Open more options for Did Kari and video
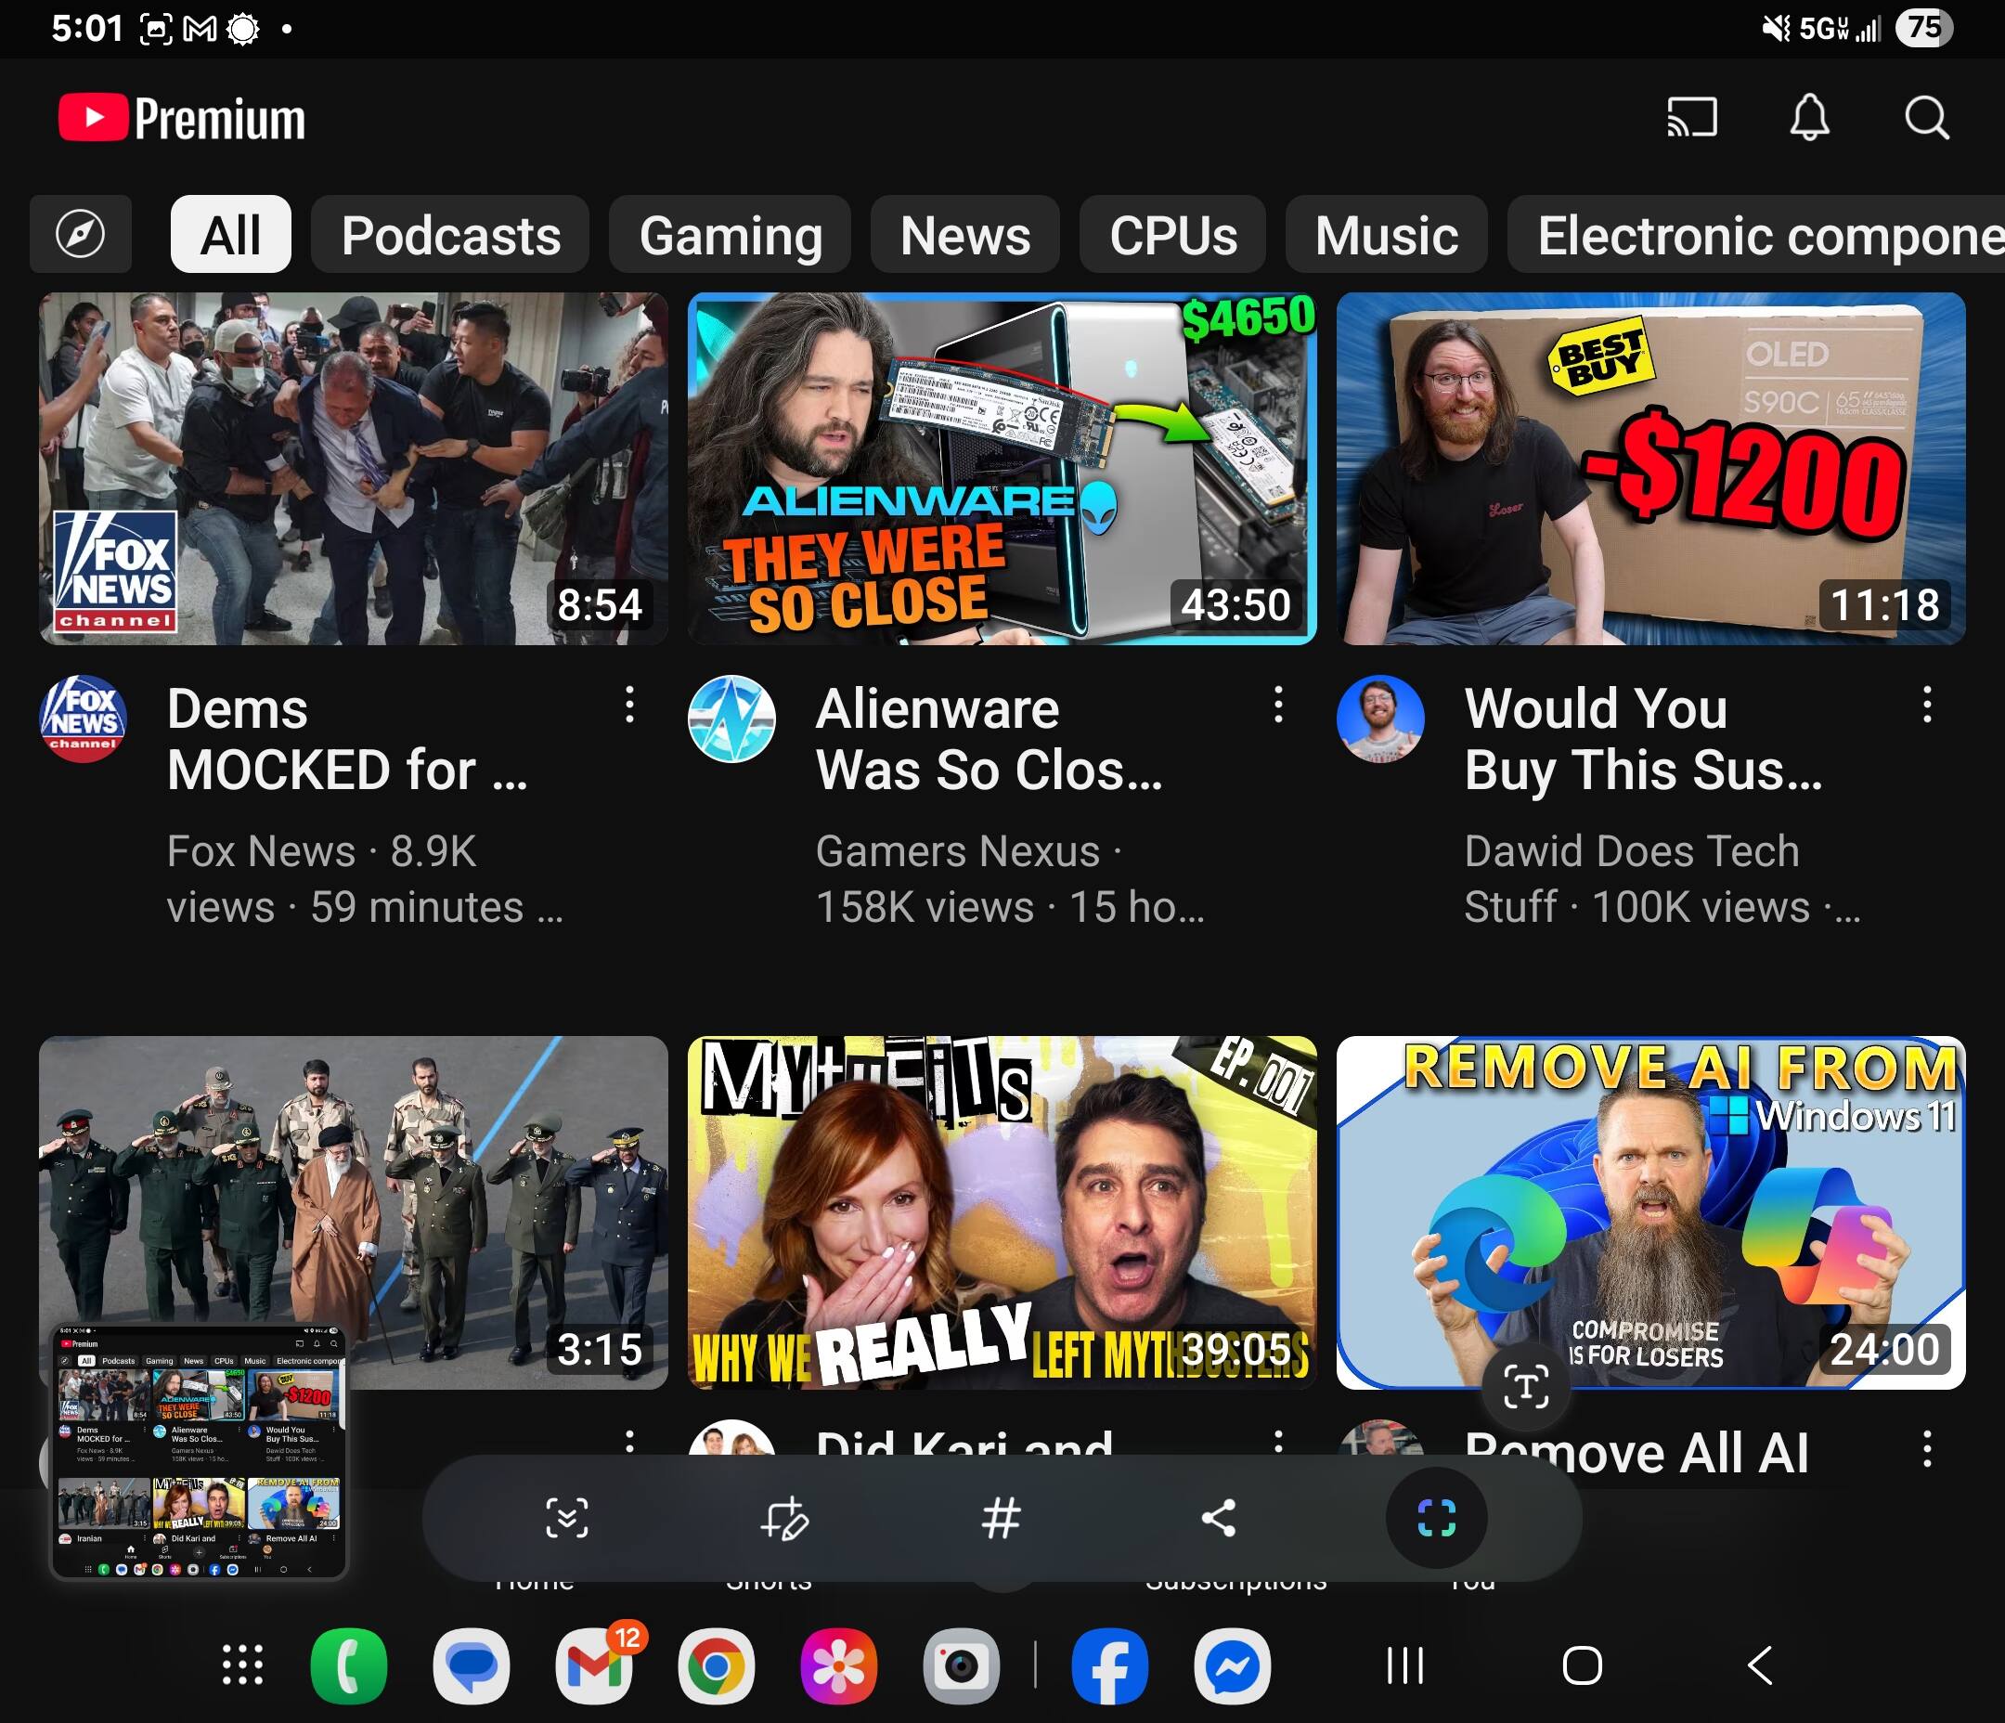Image resolution: width=2005 pixels, height=1723 pixels. (x=1278, y=1443)
